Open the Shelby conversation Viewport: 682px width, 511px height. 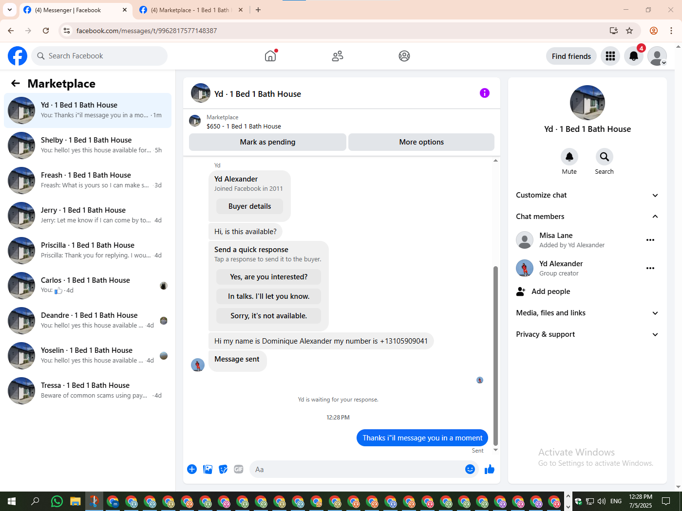[88, 146]
